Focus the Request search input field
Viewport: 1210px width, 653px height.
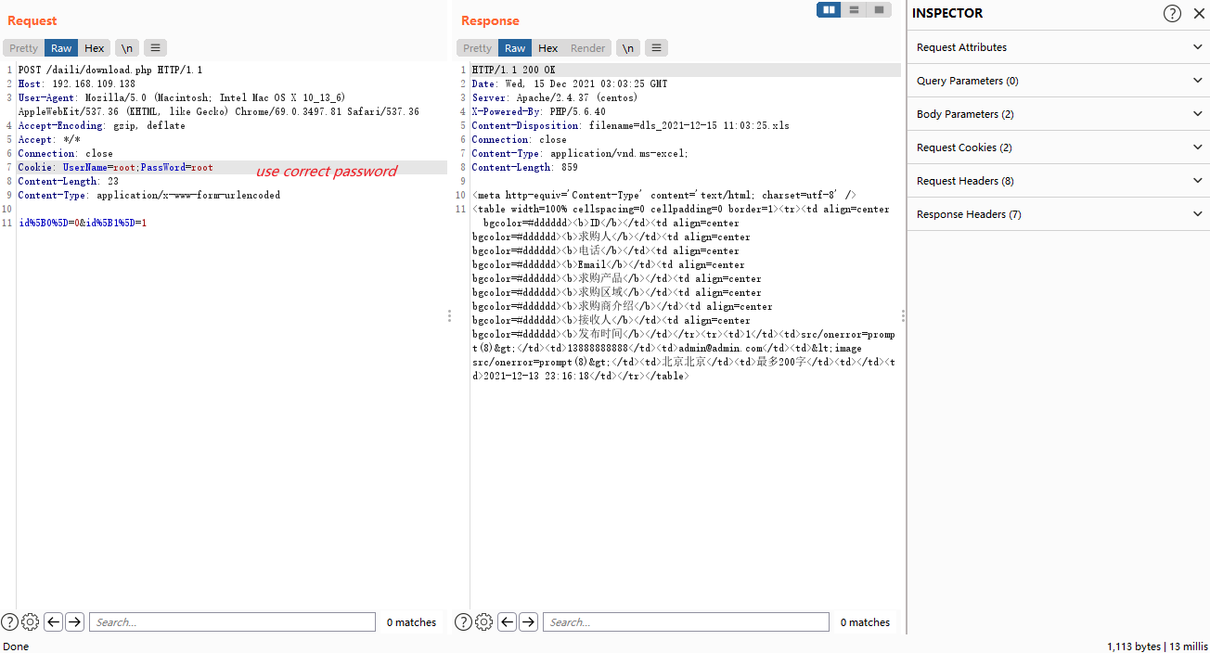(x=232, y=622)
